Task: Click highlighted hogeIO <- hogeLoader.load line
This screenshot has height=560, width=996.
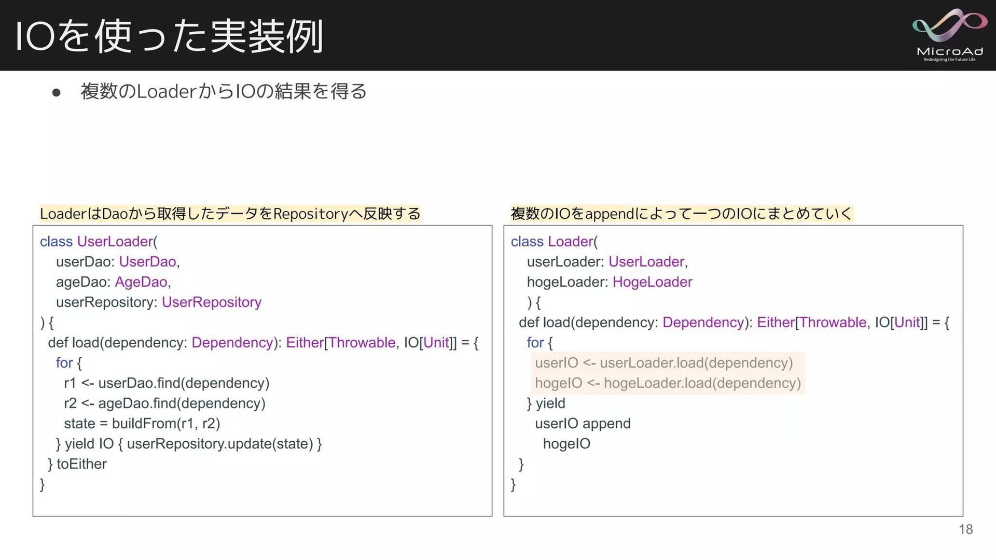Action: point(668,383)
